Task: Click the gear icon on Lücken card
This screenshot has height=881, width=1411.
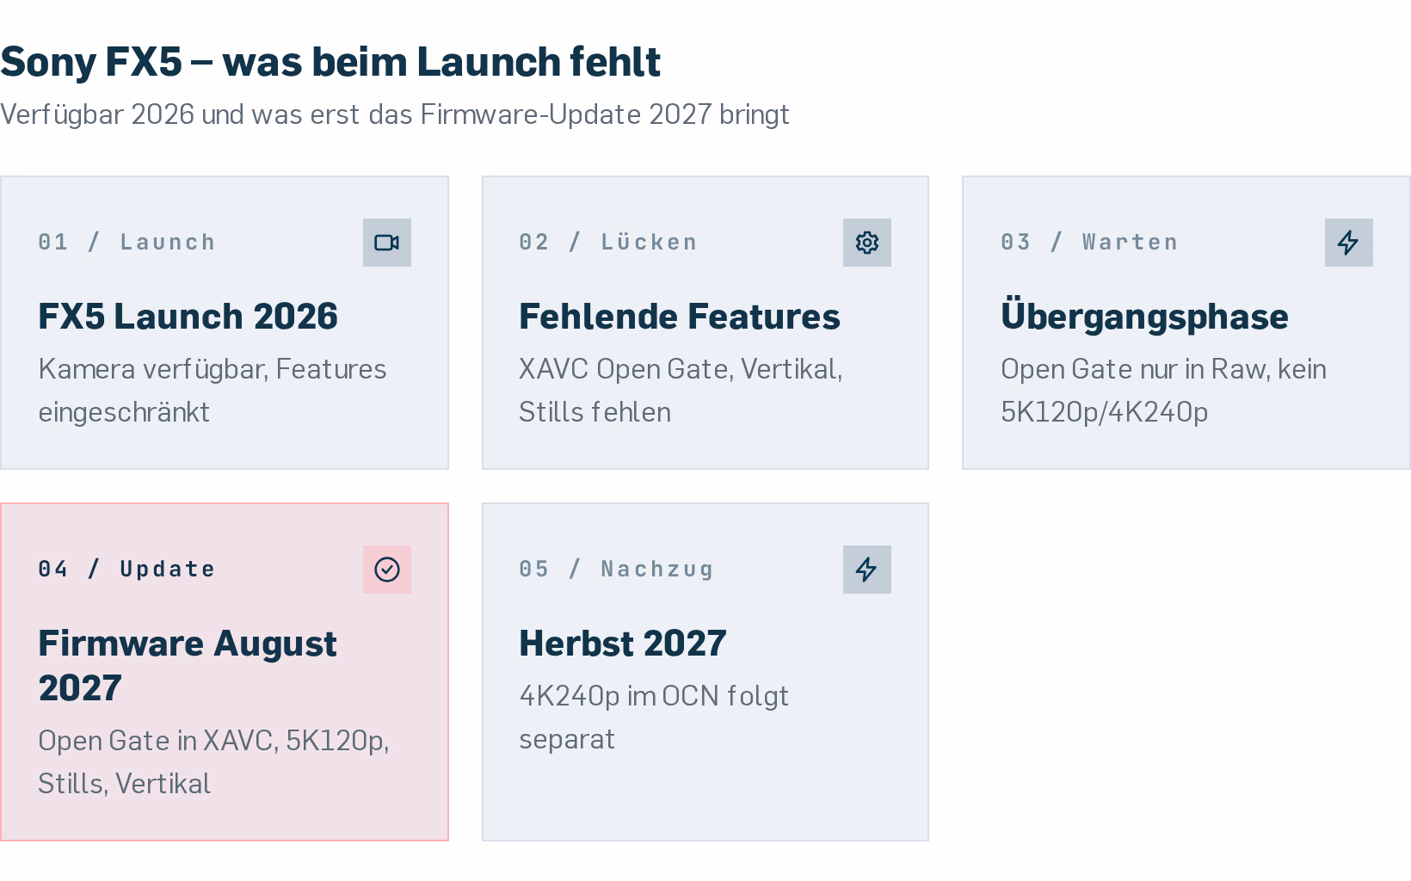Action: (867, 243)
